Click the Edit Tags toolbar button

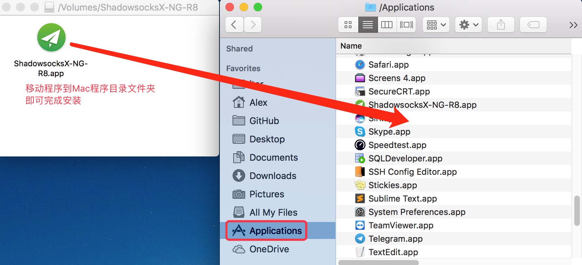[533, 25]
